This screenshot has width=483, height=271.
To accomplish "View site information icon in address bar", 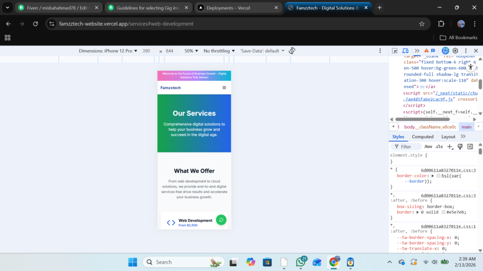I will click(x=52, y=24).
